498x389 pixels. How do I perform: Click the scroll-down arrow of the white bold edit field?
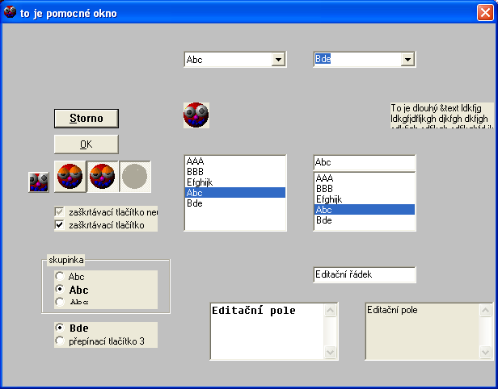point(329,353)
